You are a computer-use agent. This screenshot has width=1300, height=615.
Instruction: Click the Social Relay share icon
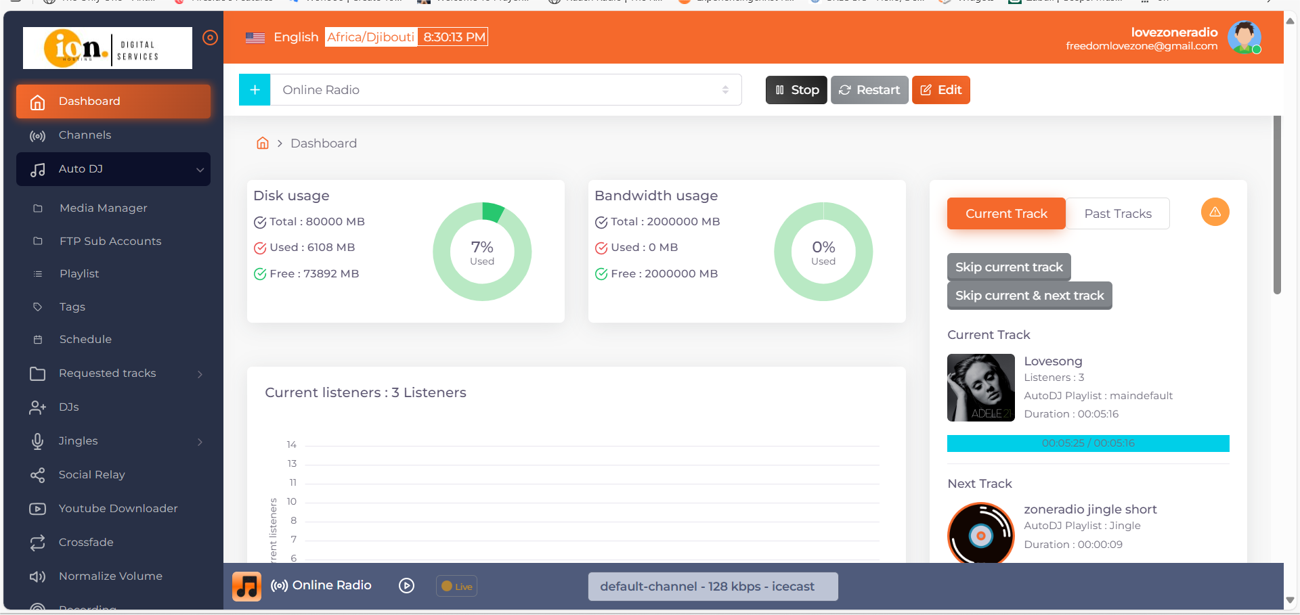point(38,475)
